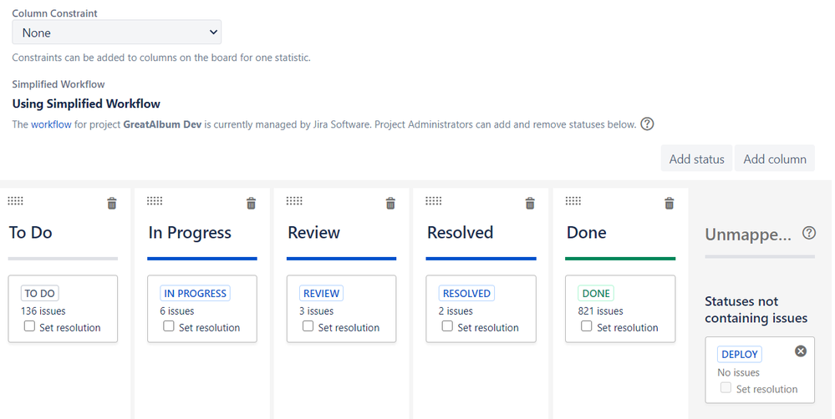Toggle Set resolution for DEPLOY status
The image size is (835, 419).
(x=726, y=387)
